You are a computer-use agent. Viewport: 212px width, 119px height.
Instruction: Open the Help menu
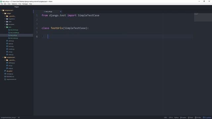pyautogui.click(x=30, y=4)
